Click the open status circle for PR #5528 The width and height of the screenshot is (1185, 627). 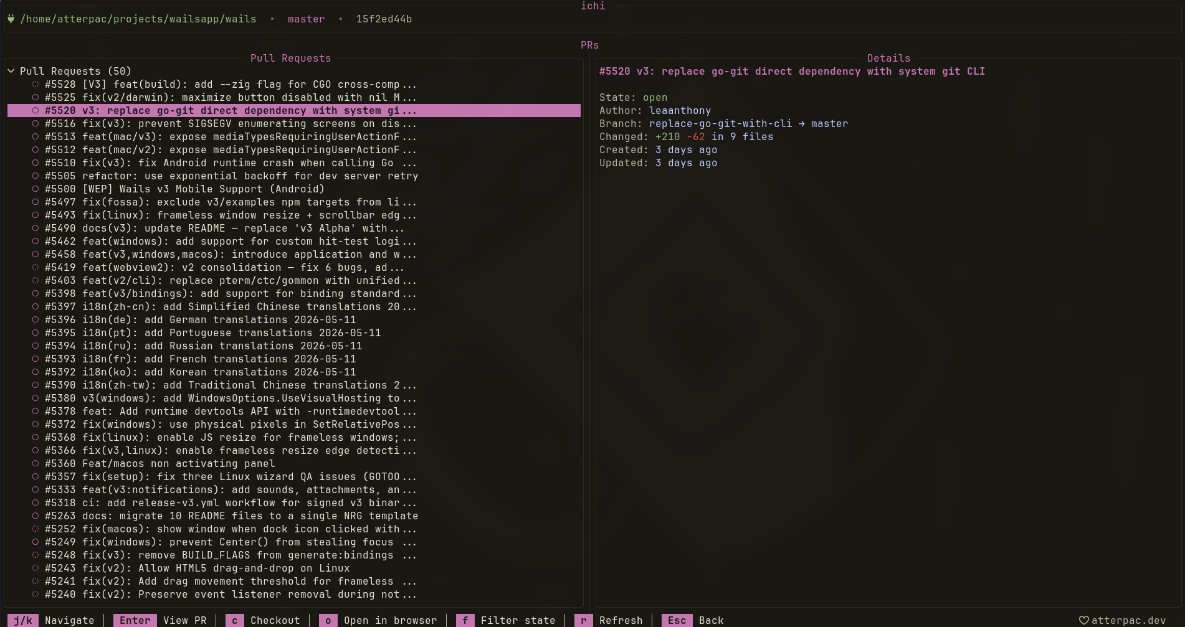coord(36,84)
